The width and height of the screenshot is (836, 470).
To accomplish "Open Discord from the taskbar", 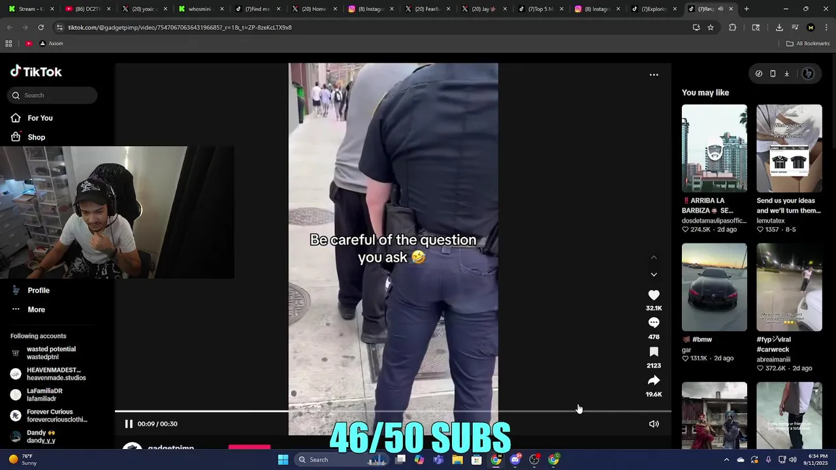I will click(515, 460).
